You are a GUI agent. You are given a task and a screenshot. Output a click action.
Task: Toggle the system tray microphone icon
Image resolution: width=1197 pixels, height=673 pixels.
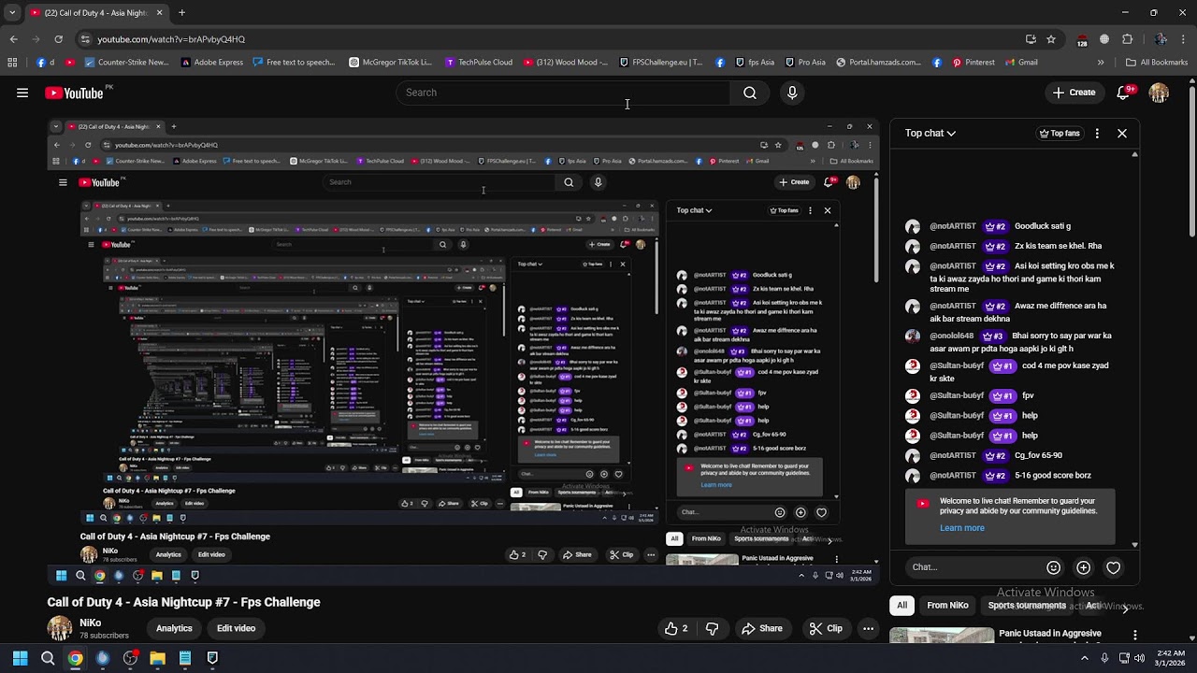(1104, 658)
